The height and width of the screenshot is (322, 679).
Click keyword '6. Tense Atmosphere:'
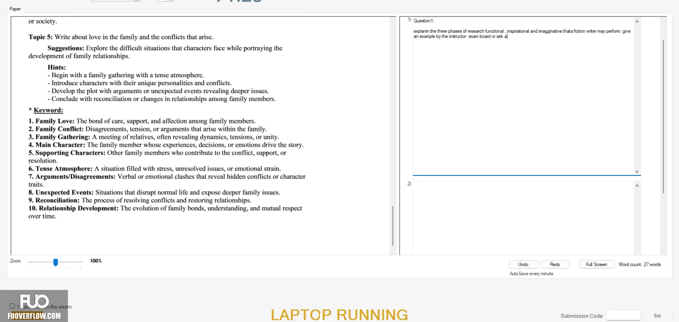(60, 169)
